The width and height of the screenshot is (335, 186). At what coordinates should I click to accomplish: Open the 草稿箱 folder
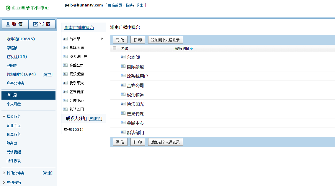pos(12,48)
